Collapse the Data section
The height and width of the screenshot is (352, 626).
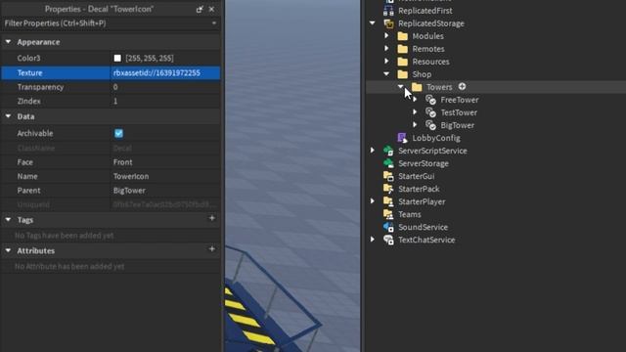point(8,116)
